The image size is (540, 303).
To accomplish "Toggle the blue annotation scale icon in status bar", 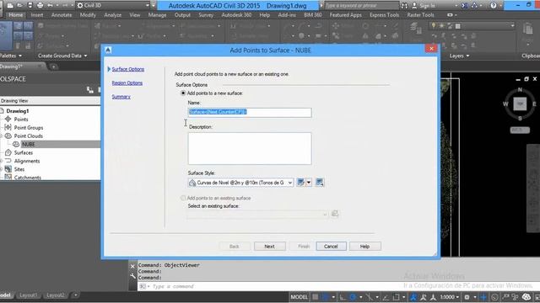I will [413, 297].
